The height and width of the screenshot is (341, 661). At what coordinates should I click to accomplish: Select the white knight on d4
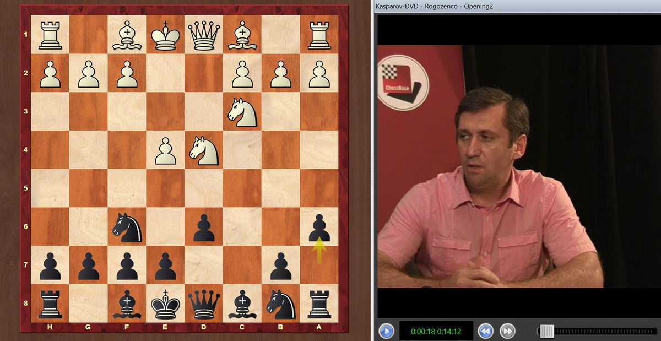pos(204,149)
